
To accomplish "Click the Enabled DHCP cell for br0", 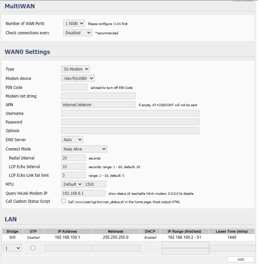I will [150, 237].
